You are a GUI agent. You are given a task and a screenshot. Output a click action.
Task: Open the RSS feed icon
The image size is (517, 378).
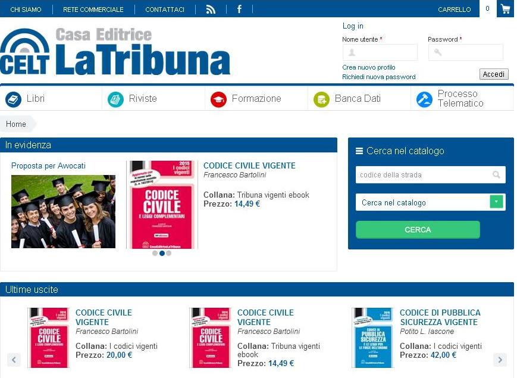pos(211,10)
